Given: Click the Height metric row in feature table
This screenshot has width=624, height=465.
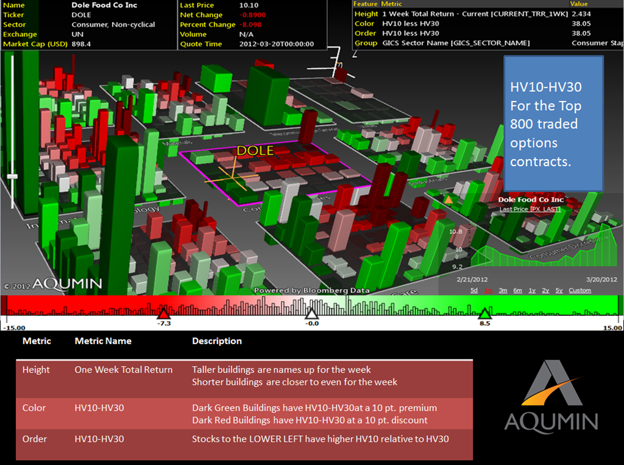Looking at the screenshot, I should 488,14.
